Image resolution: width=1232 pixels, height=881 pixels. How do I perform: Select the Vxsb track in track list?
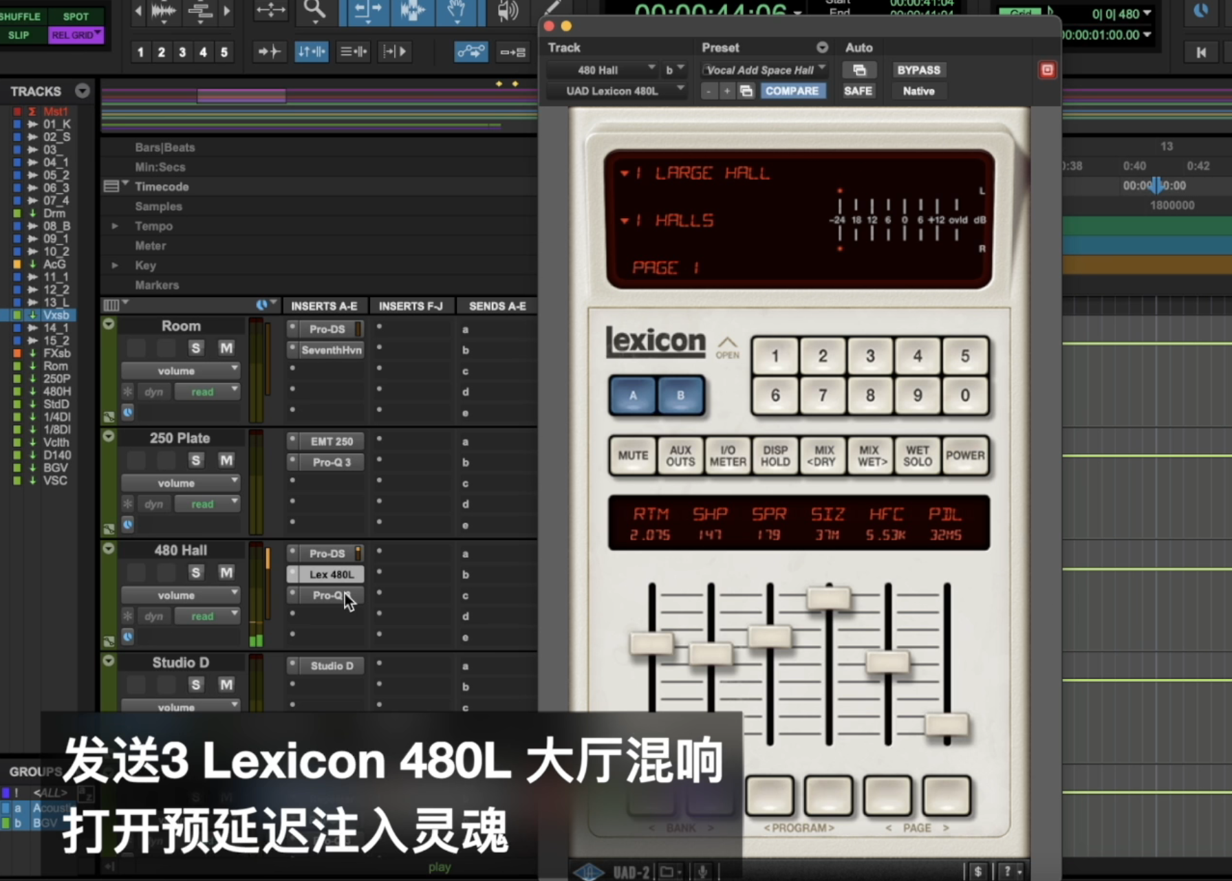[56, 315]
